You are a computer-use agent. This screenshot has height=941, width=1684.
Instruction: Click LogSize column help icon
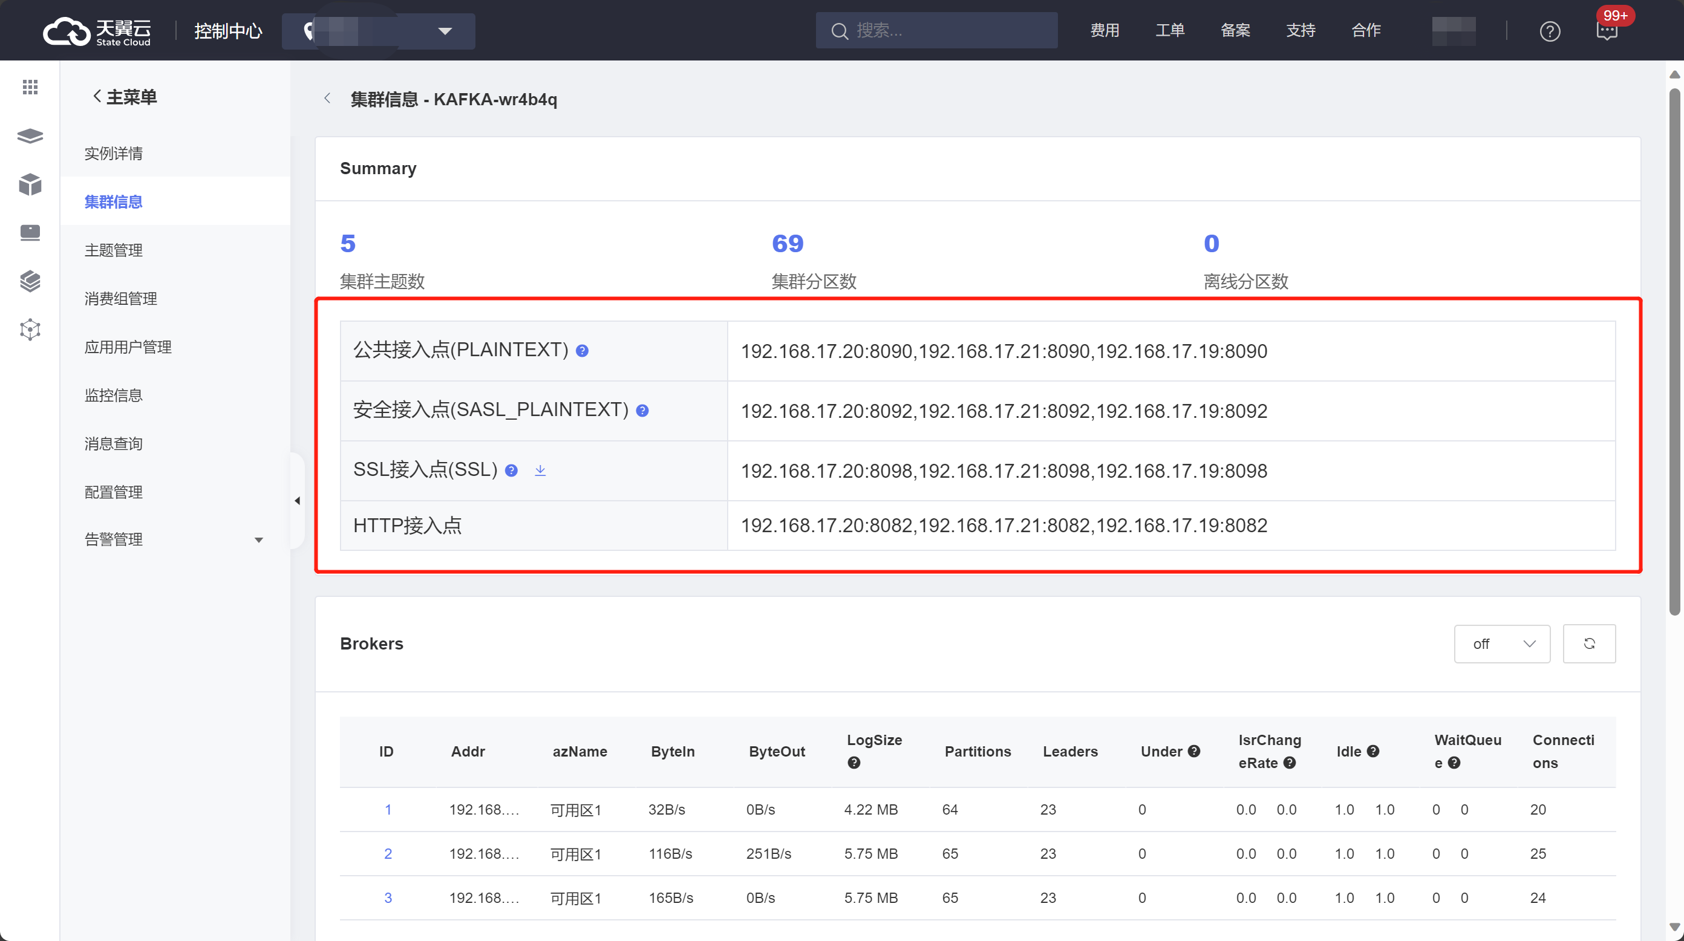tap(853, 763)
